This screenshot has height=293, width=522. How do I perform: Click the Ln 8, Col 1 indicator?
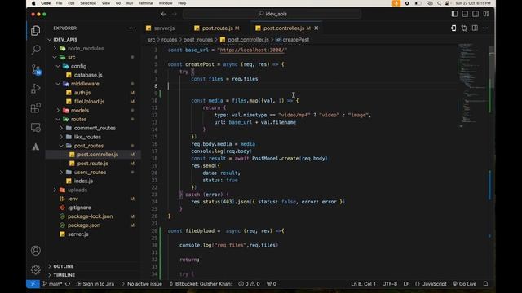[363, 284]
